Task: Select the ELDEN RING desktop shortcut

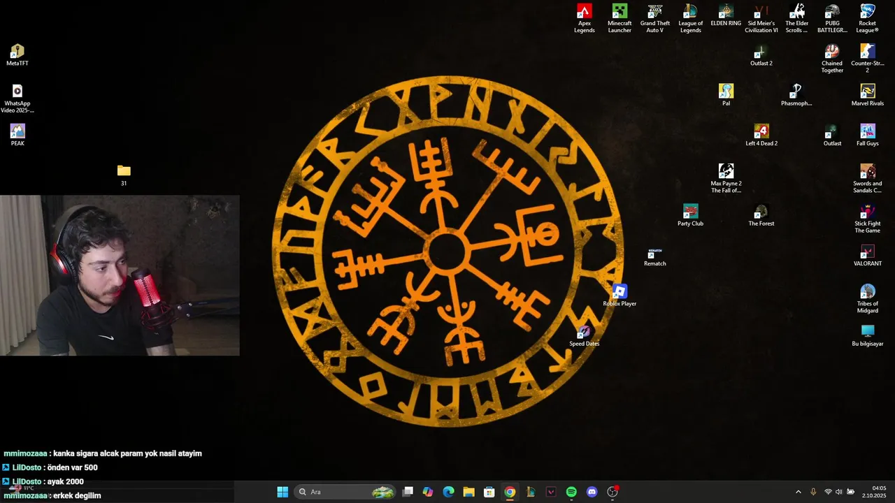Action: coord(726,15)
